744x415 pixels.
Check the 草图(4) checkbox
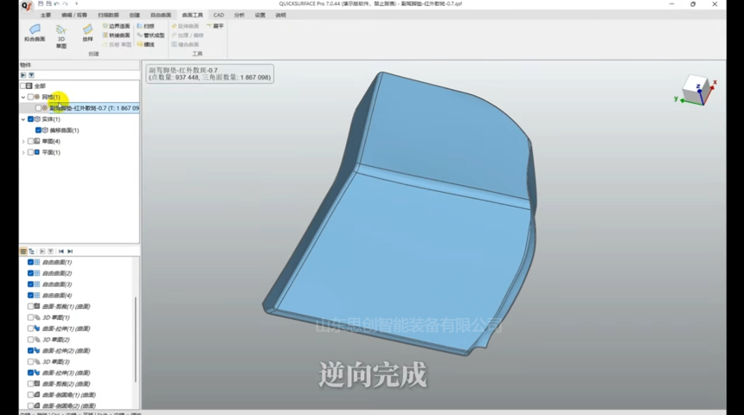[x=30, y=141]
